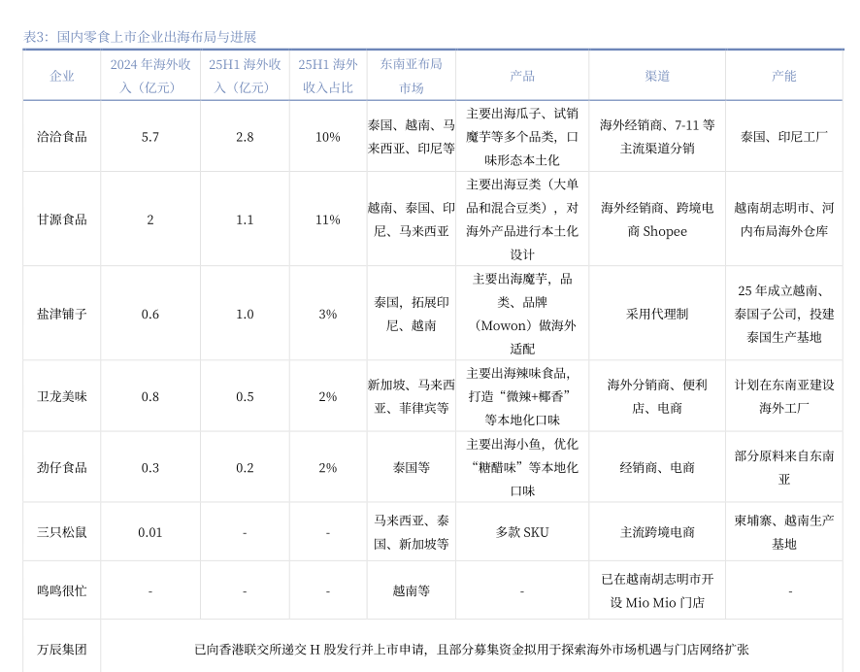This screenshot has height=672, width=860.
Task: Select the "盐津铺子" company cell
Action: click(x=62, y=314)
